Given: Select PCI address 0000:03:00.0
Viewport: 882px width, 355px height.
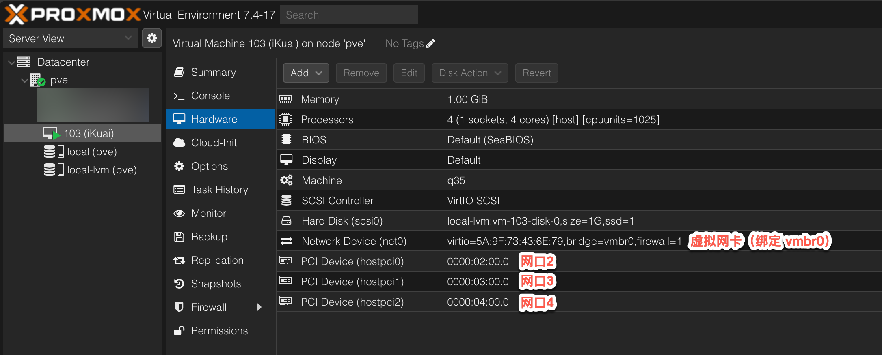Looking at the screenshot, I should coord(478,282).
